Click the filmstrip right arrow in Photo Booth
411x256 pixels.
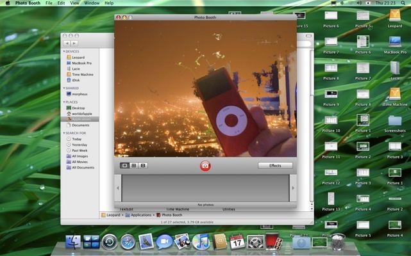(293, 188)
